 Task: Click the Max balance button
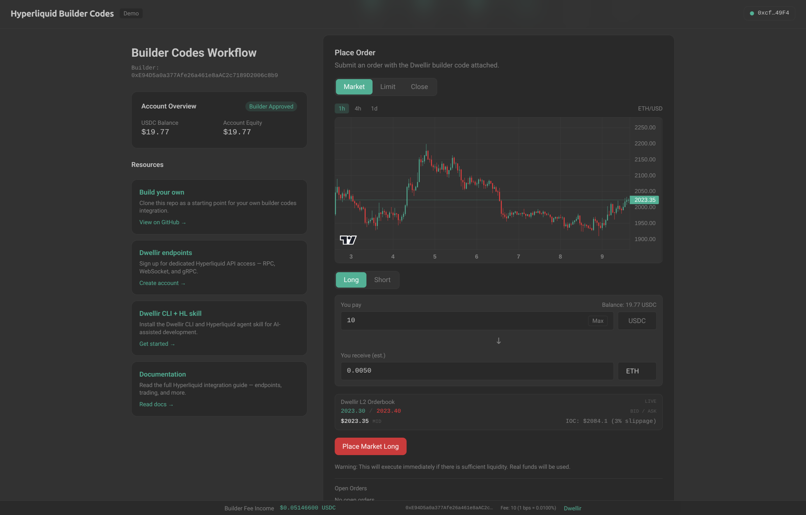pos(598,321)
